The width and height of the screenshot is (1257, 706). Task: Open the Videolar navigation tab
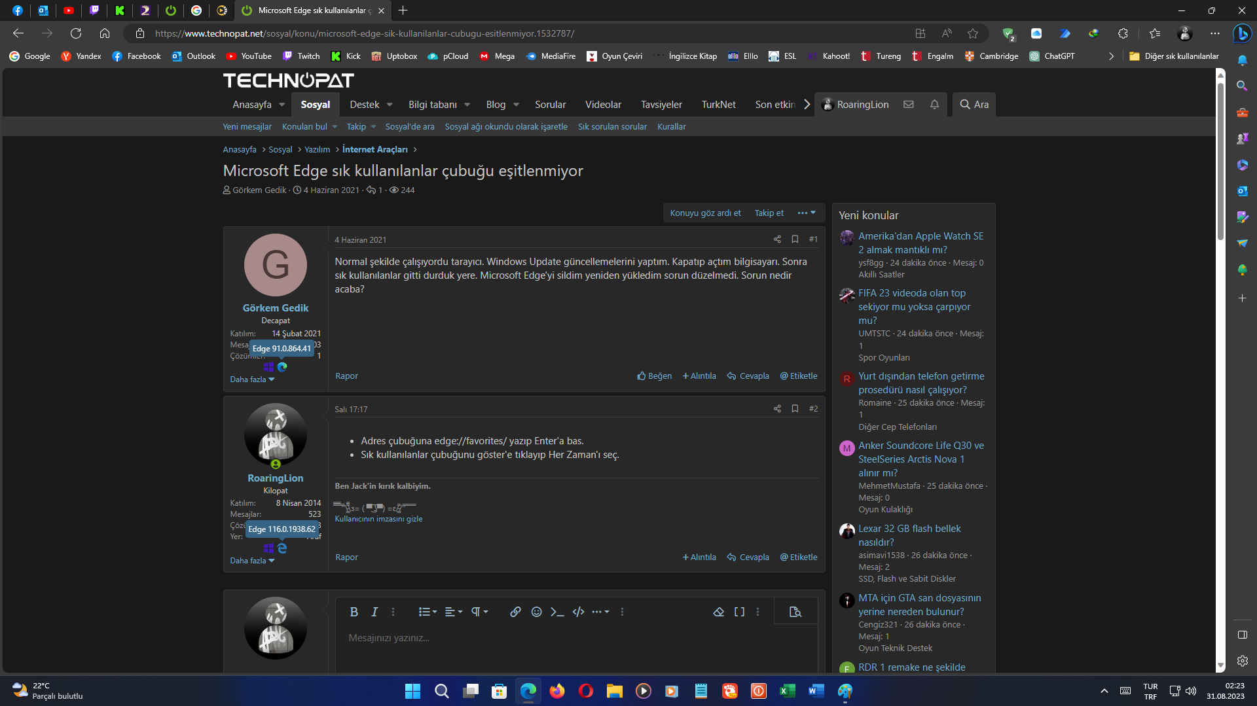[x=603, y=105]
